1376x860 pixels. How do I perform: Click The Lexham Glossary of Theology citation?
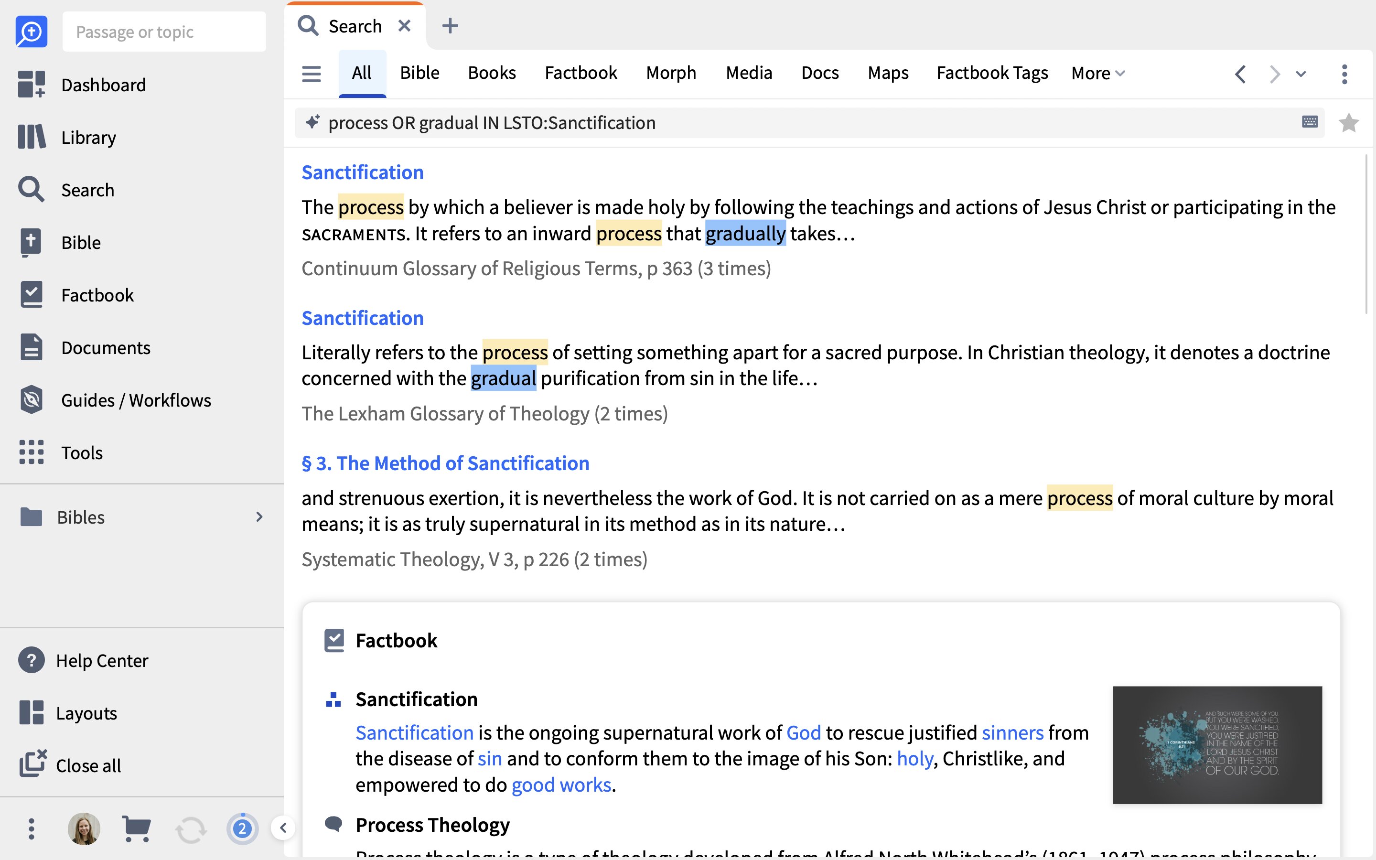pos(484,413)
